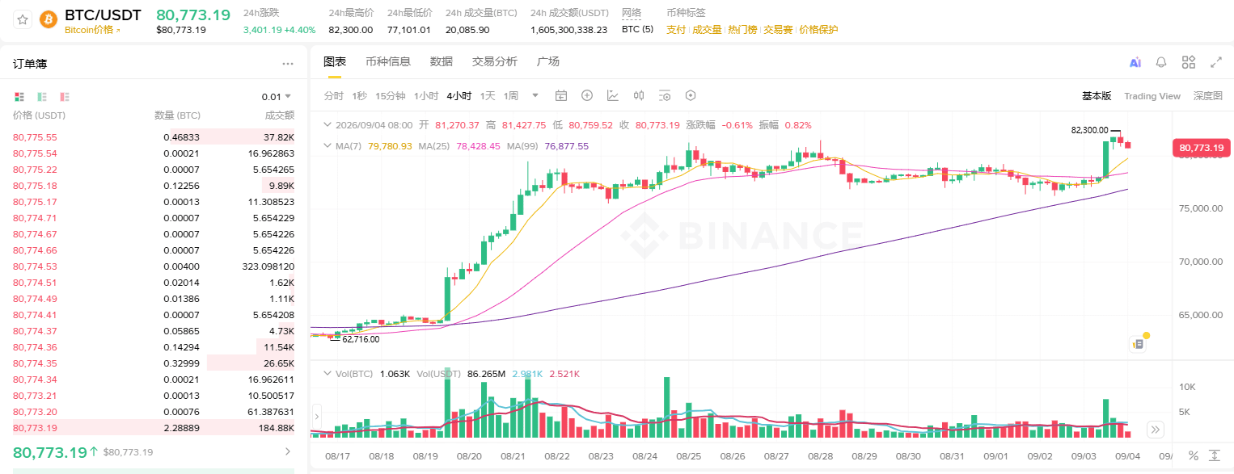Open the calendar date picker icon
The height and width of the screenshot is (474, 1234).
[561, 95]
